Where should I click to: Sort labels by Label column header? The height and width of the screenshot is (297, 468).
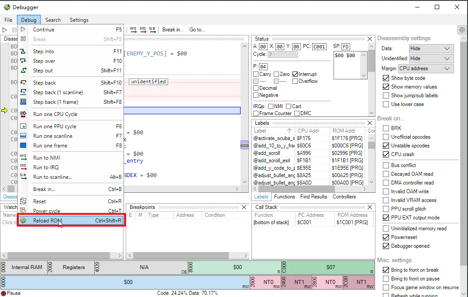click(273, 130)
